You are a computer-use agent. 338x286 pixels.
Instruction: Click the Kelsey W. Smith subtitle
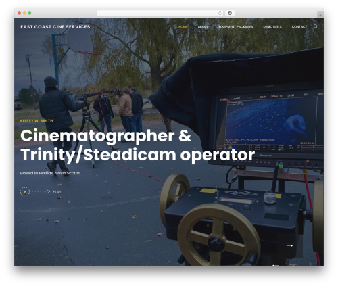(x=37, y=121)
